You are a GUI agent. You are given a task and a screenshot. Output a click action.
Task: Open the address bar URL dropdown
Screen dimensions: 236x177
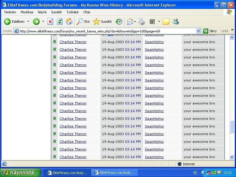198,31
